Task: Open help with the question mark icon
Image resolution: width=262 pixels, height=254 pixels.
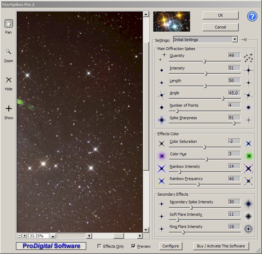Action: tap(252, 16)
